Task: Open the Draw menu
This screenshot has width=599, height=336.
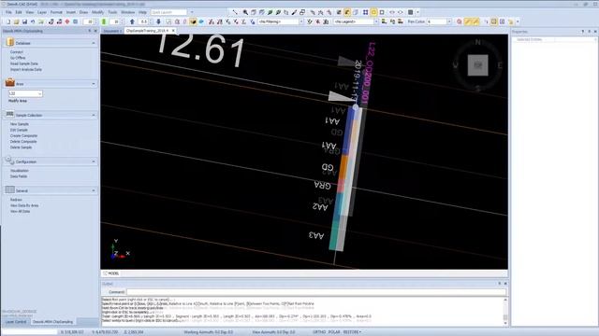Action: pos(83,12)
